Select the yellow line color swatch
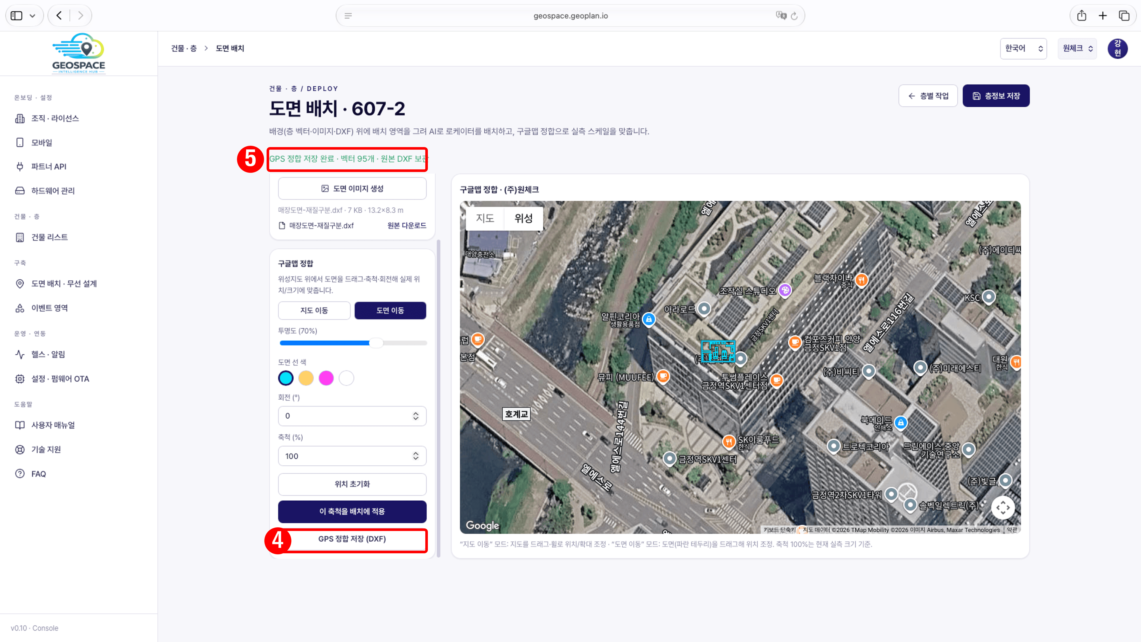1141x642 pixels. (x=306, y=378)
